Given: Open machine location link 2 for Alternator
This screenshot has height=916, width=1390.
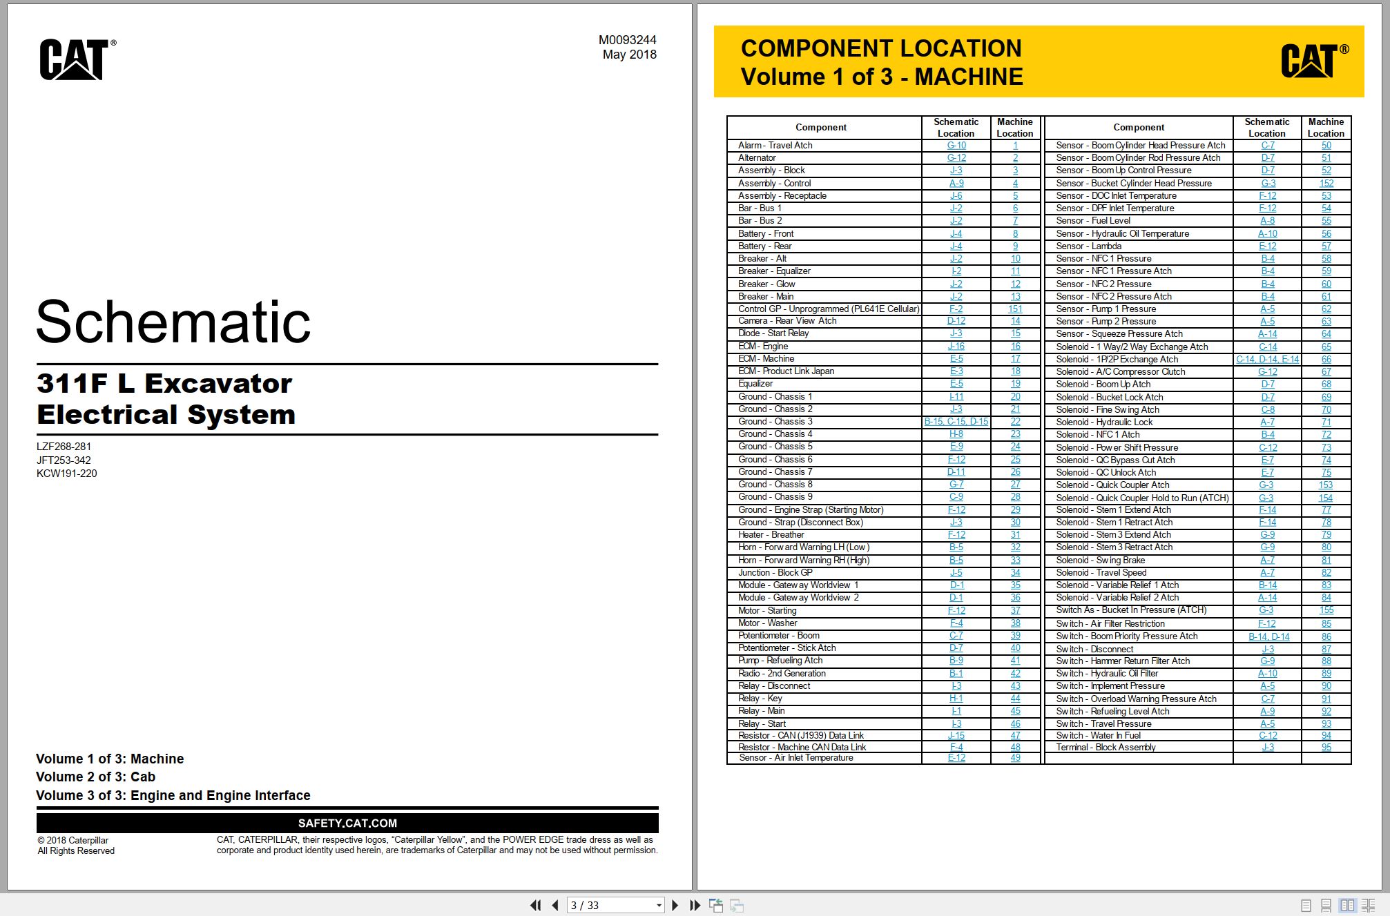Looking at the screenshot, I should point(1015,158).
